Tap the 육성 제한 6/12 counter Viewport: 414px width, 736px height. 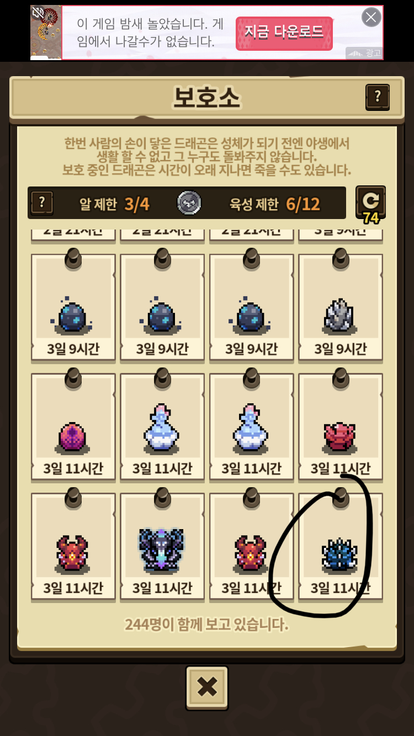[x=275, y=204]
